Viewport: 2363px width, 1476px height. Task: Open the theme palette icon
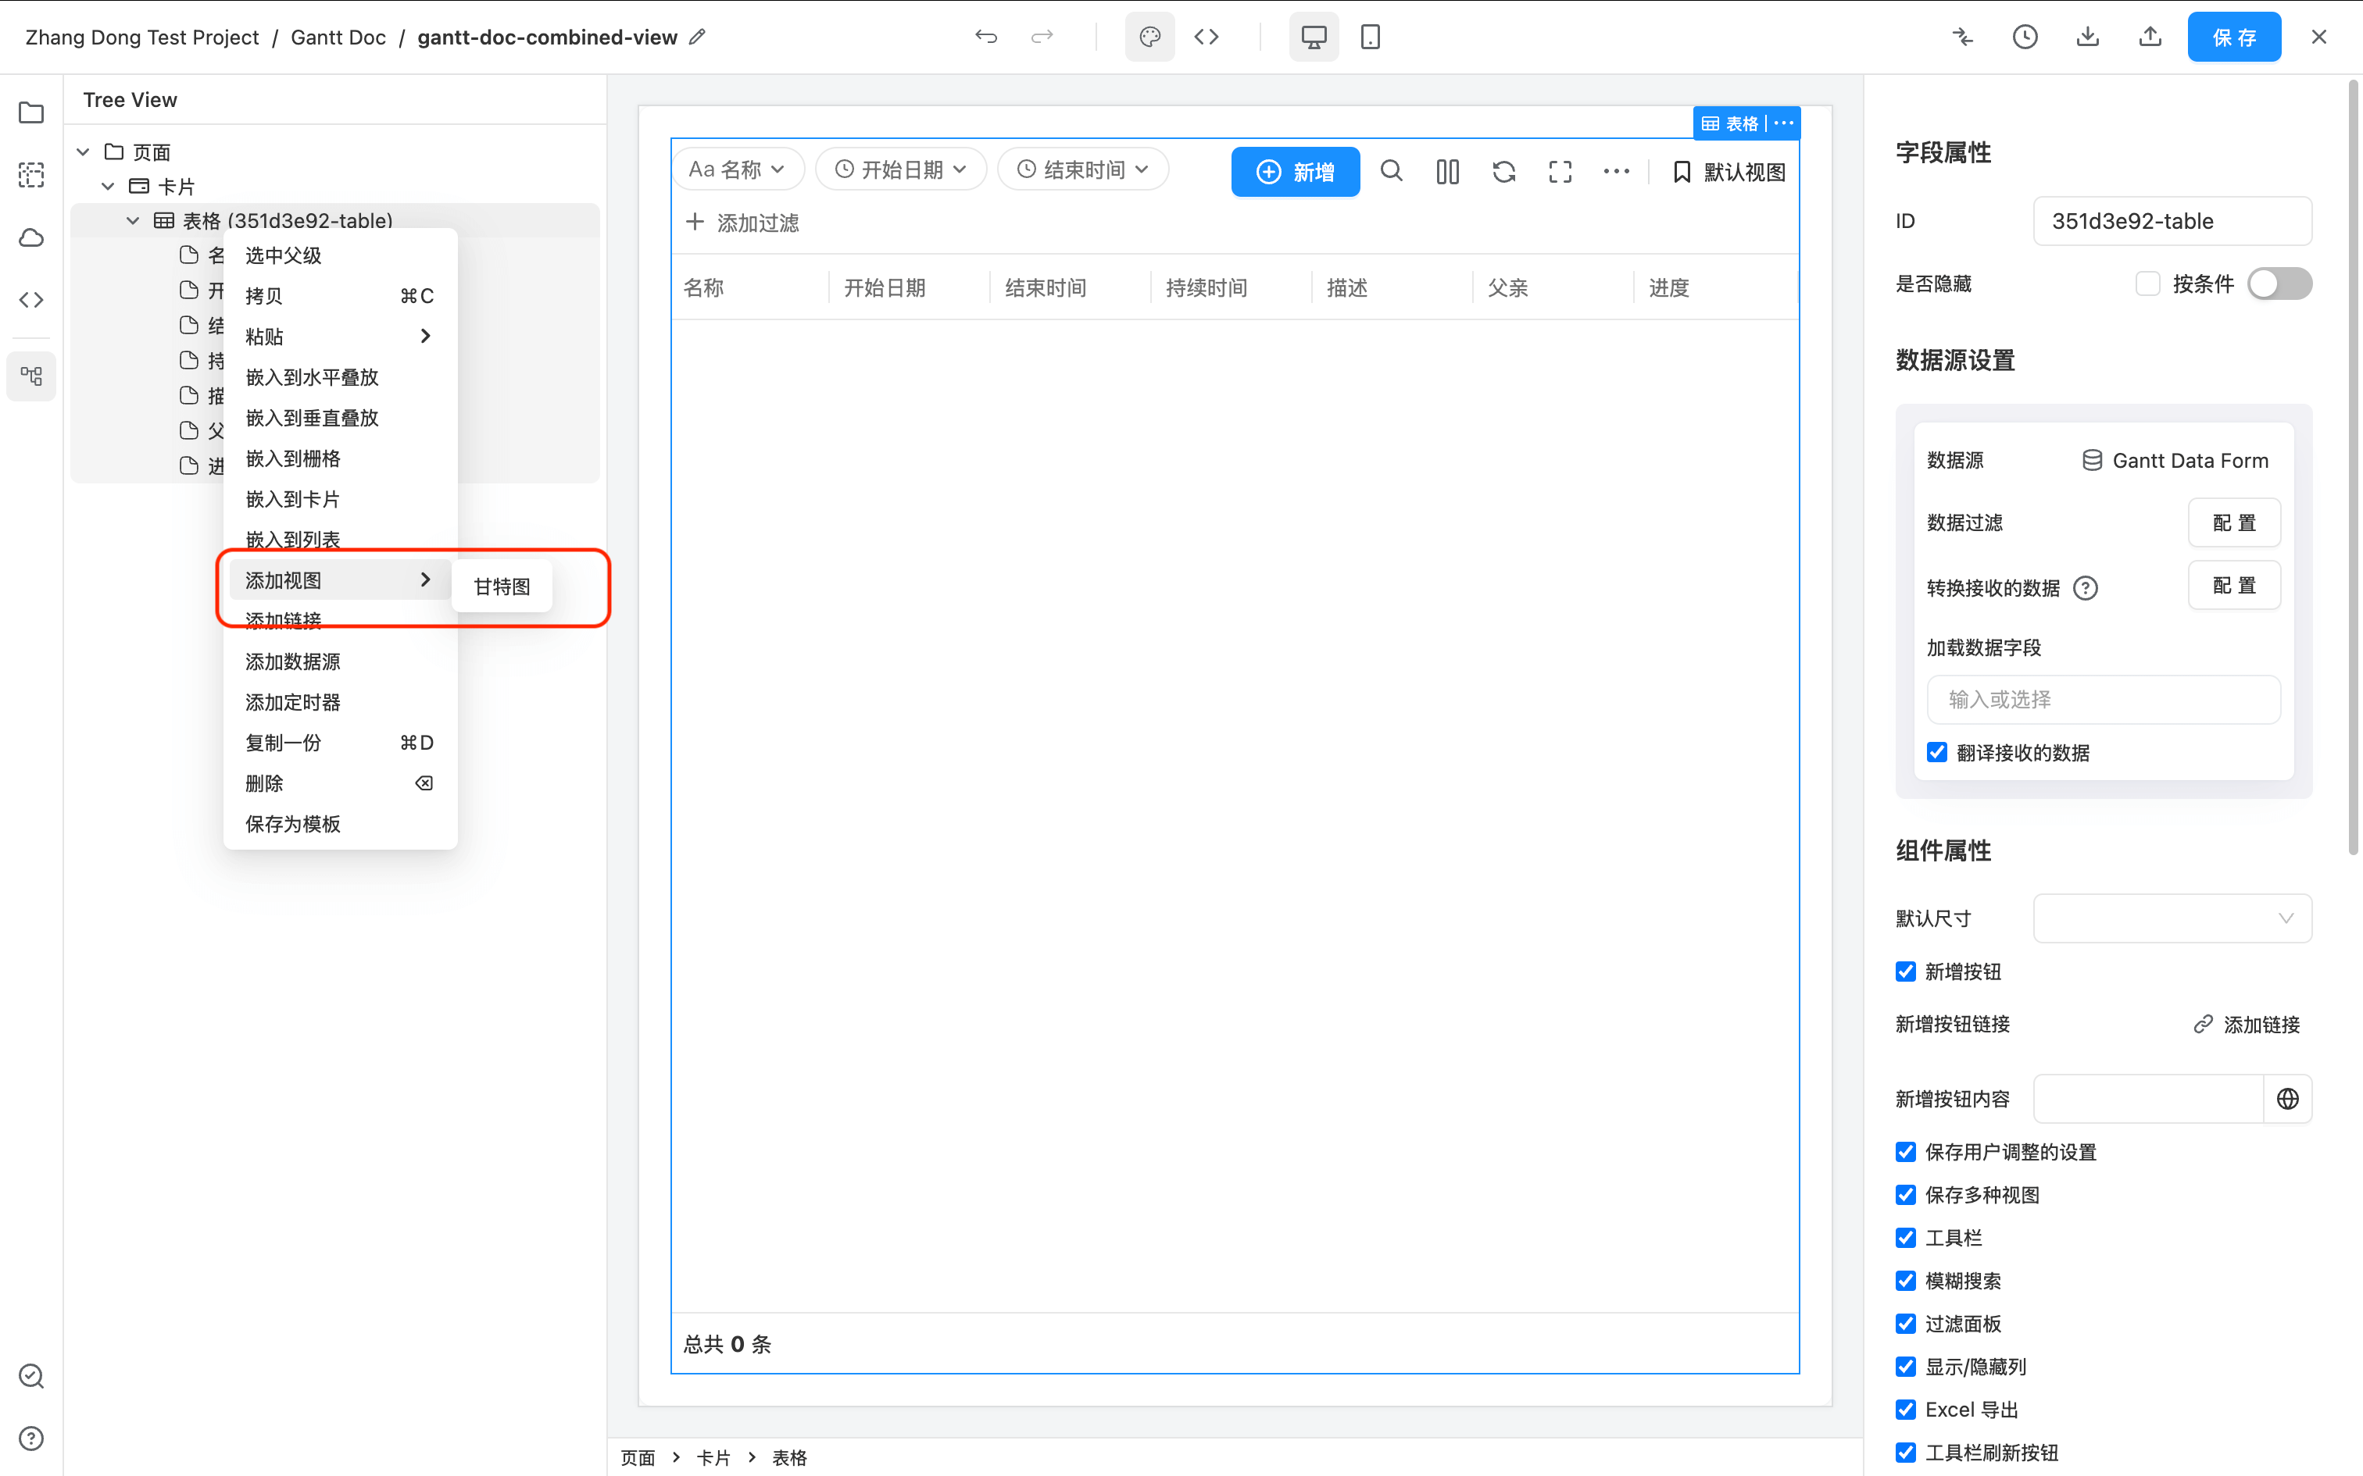[1149, 37]
